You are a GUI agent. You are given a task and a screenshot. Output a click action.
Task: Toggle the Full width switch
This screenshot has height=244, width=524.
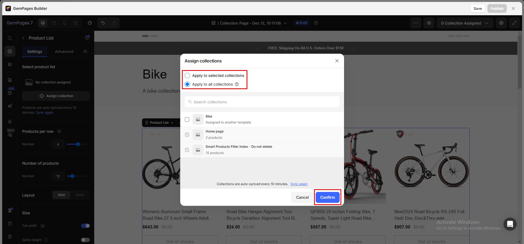tap(85, 226)
